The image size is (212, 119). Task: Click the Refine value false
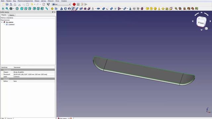[x=15, y=81]
